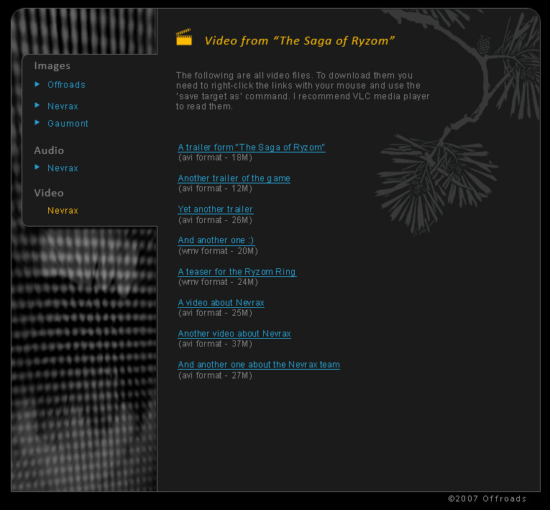Click the Audio section heading

pyautogui.click(x=49, y=150)
